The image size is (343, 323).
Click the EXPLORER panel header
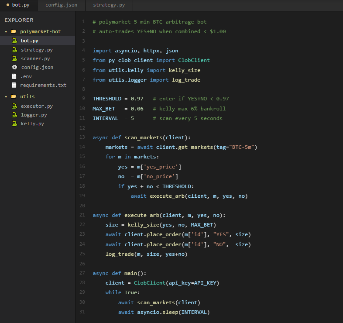click(x=19, y=20)
